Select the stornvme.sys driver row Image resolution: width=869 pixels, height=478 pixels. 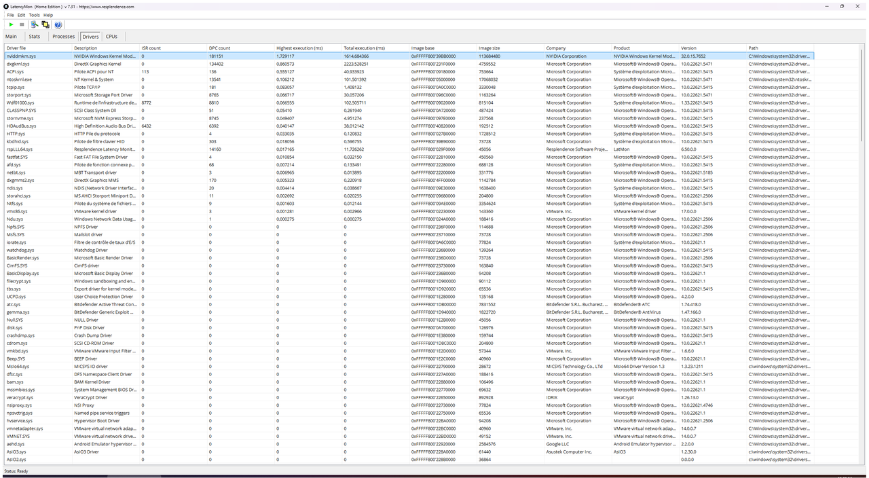click(x=409, y=118)
